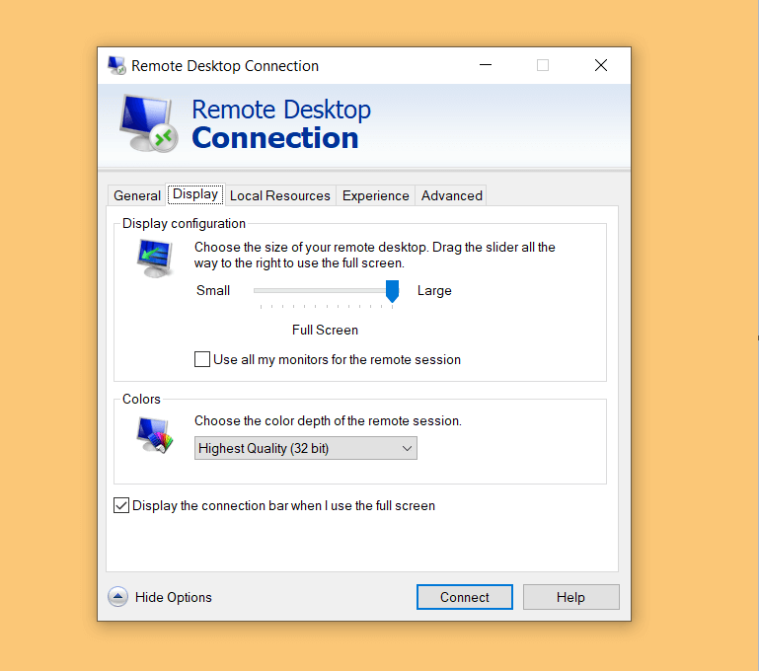Click the Connect button
This screenshot has width=759, height=671.
(x=465, y=597)
